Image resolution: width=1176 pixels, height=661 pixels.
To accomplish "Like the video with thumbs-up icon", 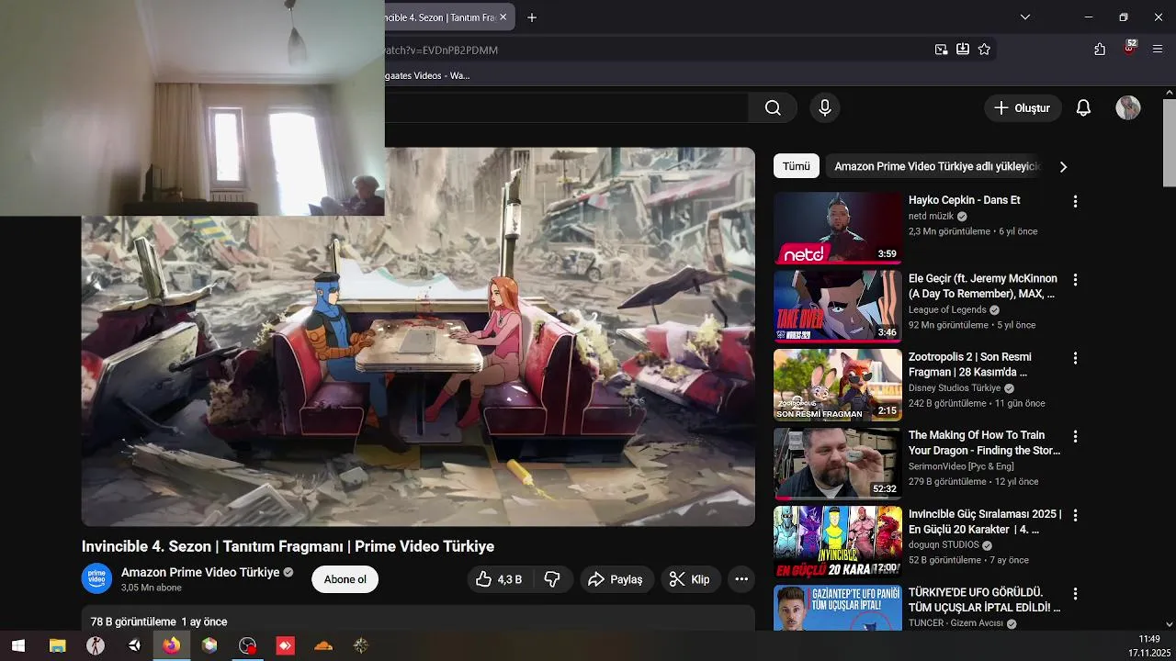I will coord(498,579).
